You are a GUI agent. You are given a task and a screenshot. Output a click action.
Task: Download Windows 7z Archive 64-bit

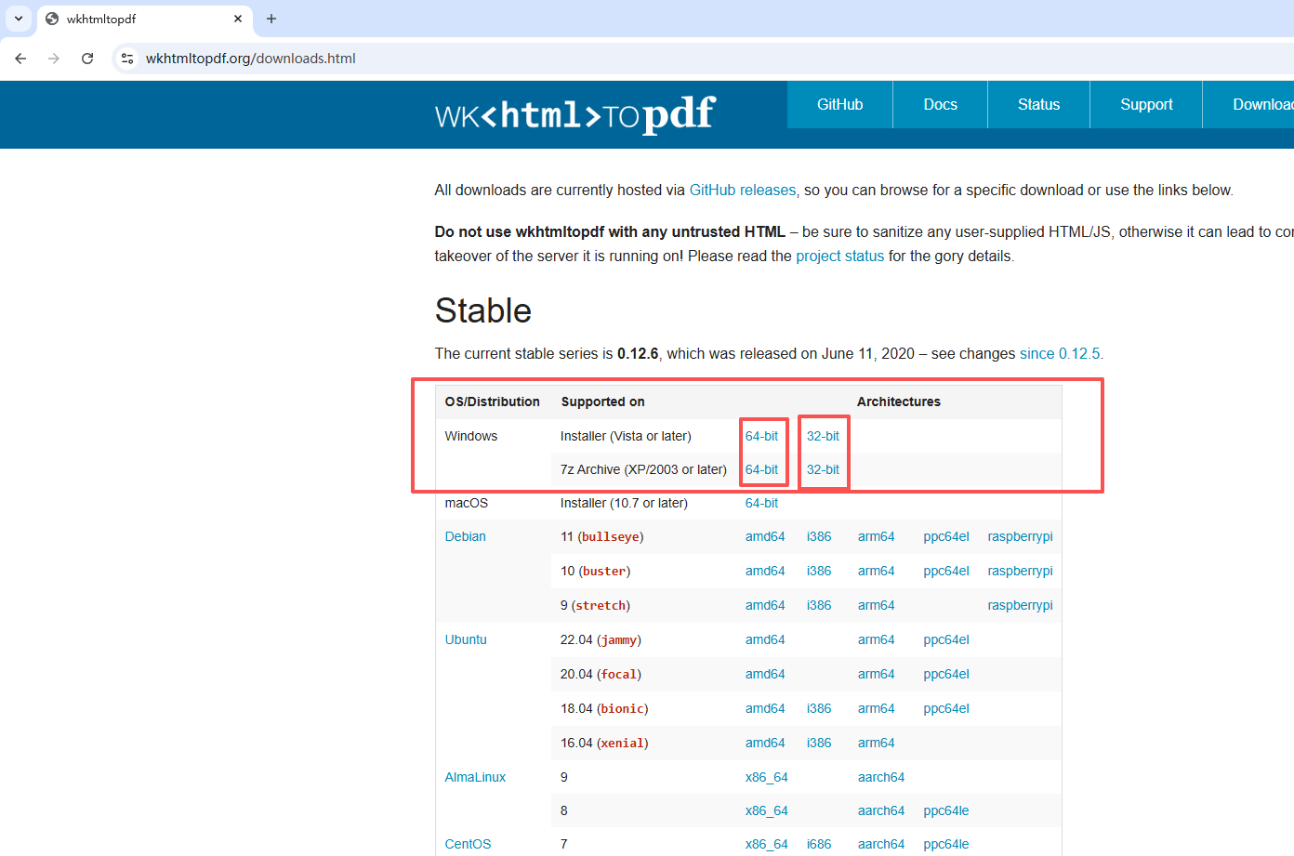point(761,469)
